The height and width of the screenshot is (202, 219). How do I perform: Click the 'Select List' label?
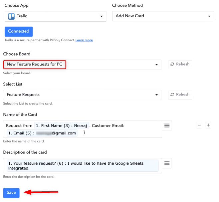tap(13, 84)
